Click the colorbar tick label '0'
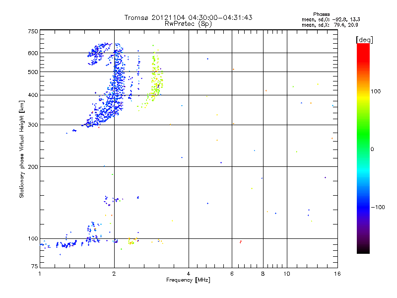This screenshot has height=298, width=397. [x=372, y=149]
